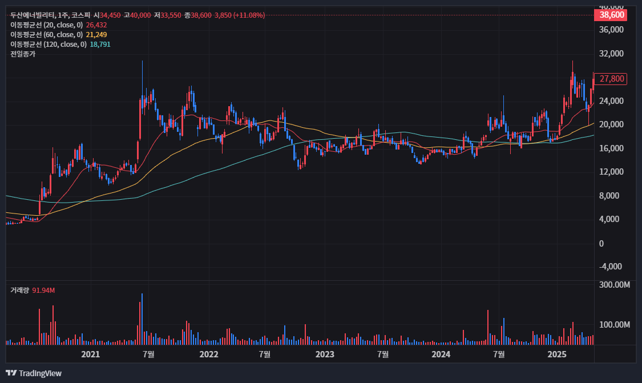
Task: Click the 20-period average value 26,432
Action: 96,25
